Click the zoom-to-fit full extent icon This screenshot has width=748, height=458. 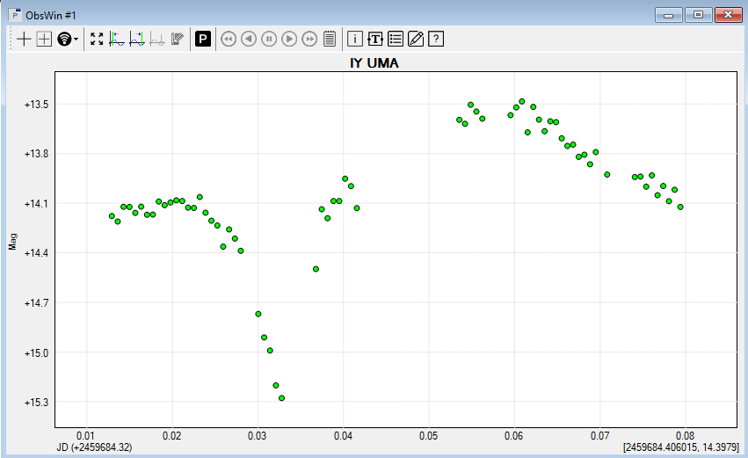point(97,39)
